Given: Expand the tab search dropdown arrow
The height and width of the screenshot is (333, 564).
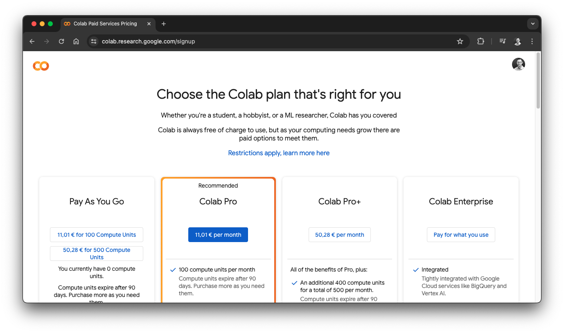Looking at the screenshot, I should tap(532, 24).
